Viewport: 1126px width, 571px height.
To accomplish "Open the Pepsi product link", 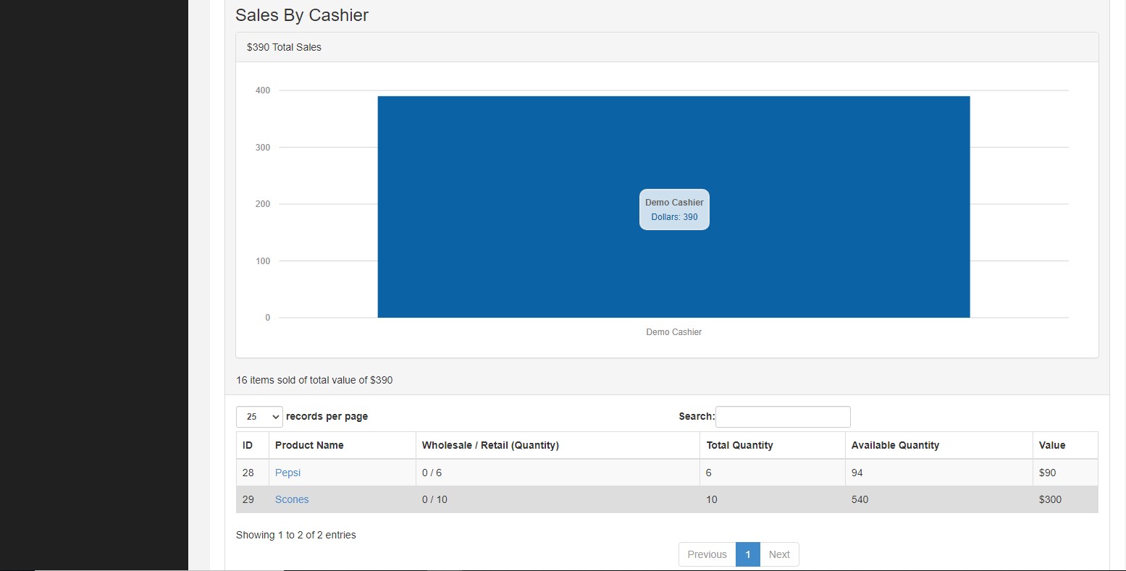I will click(x=287, y=473).
